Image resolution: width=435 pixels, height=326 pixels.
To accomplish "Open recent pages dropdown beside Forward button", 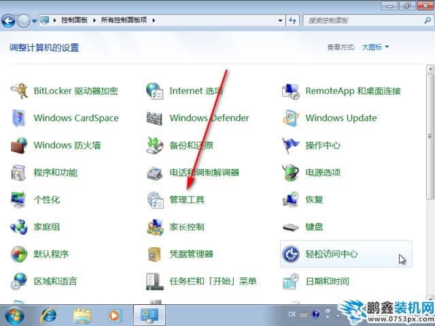I will (x=35, y=21).
